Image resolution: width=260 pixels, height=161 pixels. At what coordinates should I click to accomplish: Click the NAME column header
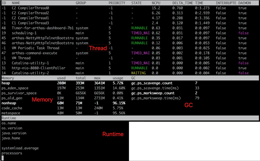[16, 3]
